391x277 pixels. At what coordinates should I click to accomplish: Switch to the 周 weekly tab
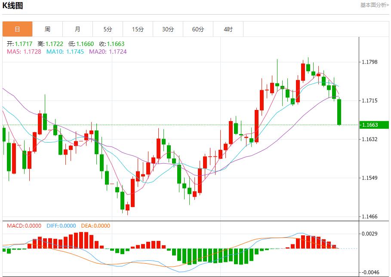47,29
